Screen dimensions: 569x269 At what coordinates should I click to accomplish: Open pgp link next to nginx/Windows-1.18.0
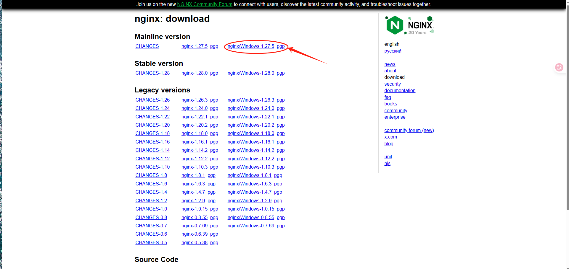point(281,133)
